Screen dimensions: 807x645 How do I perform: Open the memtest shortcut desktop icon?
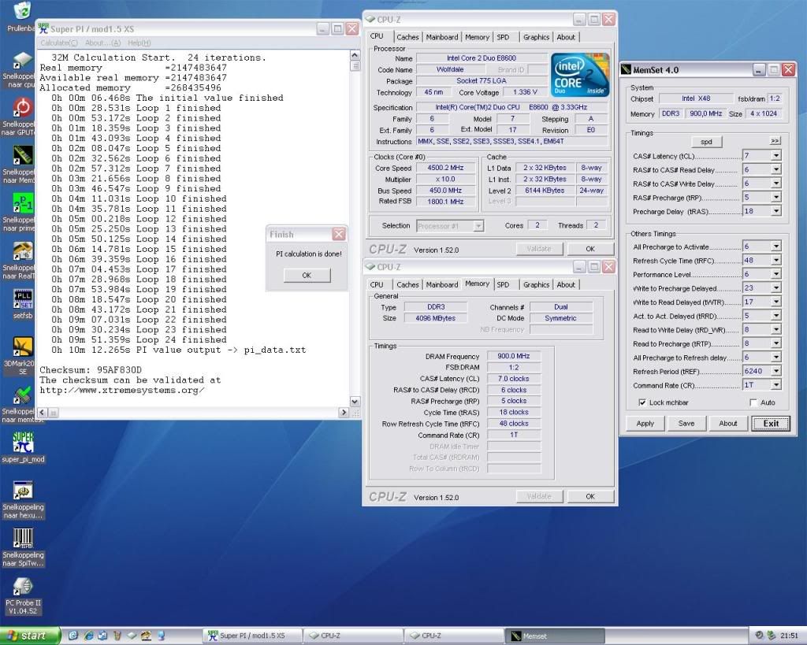pyautogui.click(x=23, y=395)
